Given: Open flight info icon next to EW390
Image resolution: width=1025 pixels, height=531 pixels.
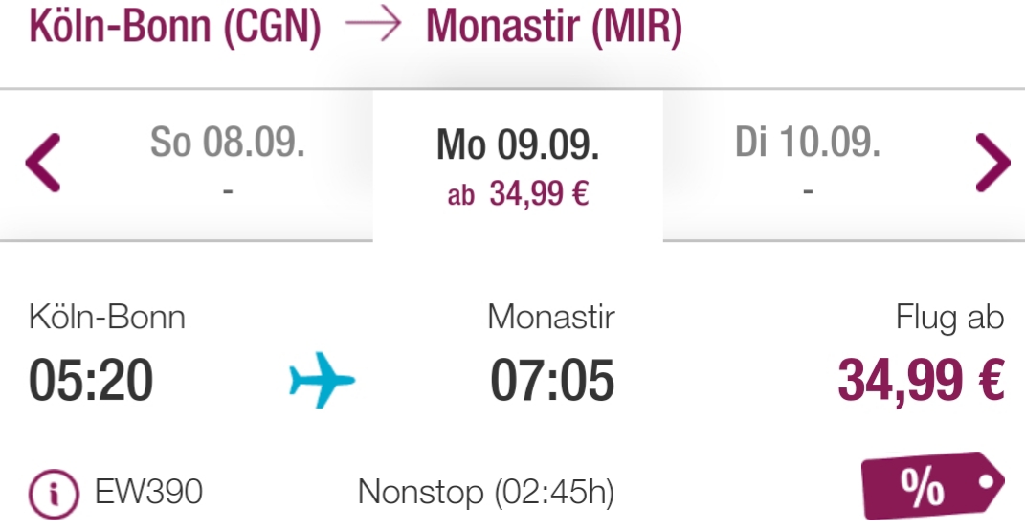Looking at the screenshot, I should click(x=54, y=494).
